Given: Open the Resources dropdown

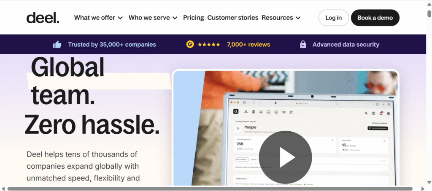Looking at the screenshot, I should [x=281, y=18].
